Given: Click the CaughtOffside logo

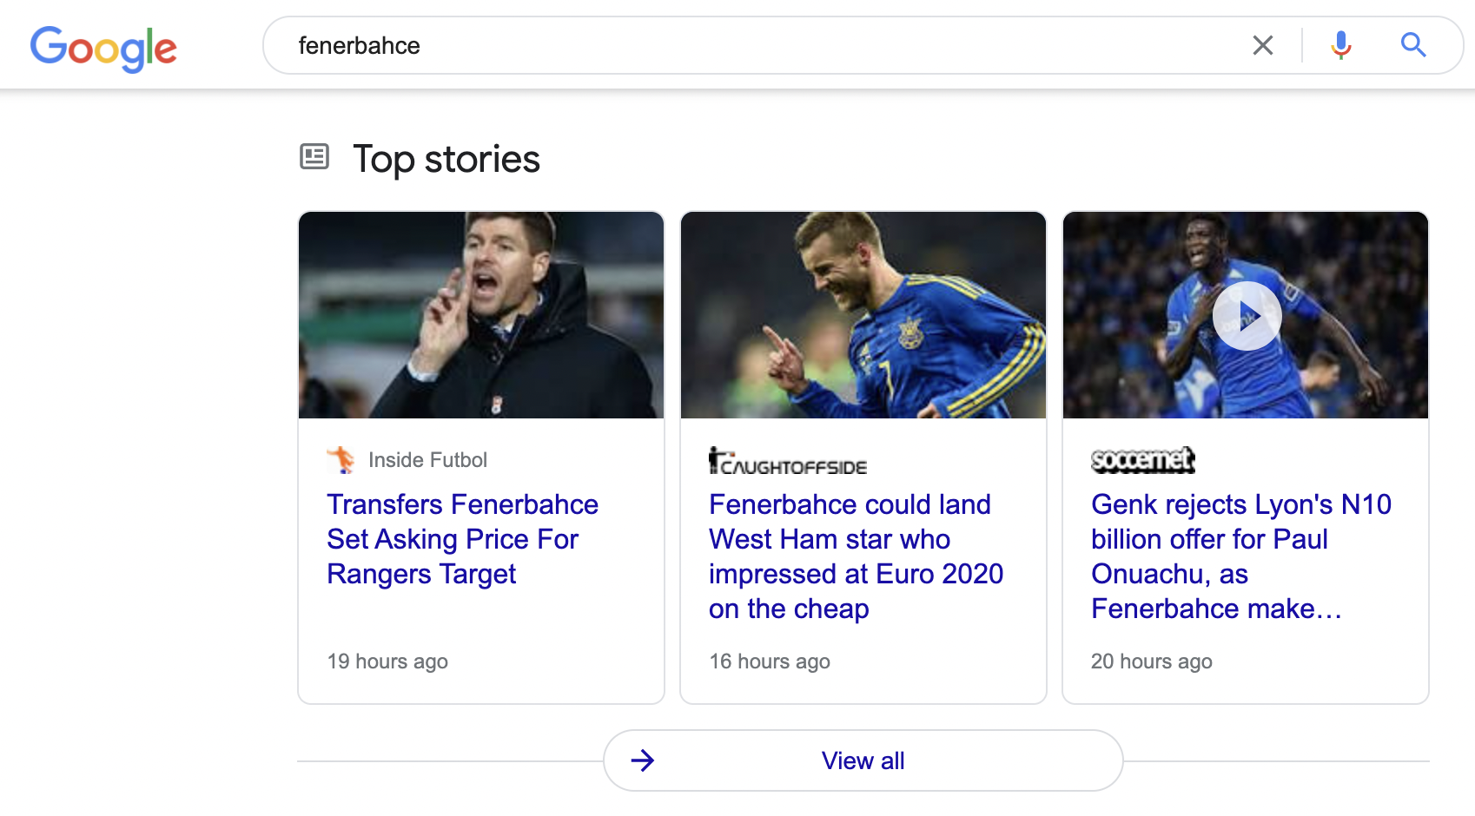Looking at the screenshot, I should (787, 461).
